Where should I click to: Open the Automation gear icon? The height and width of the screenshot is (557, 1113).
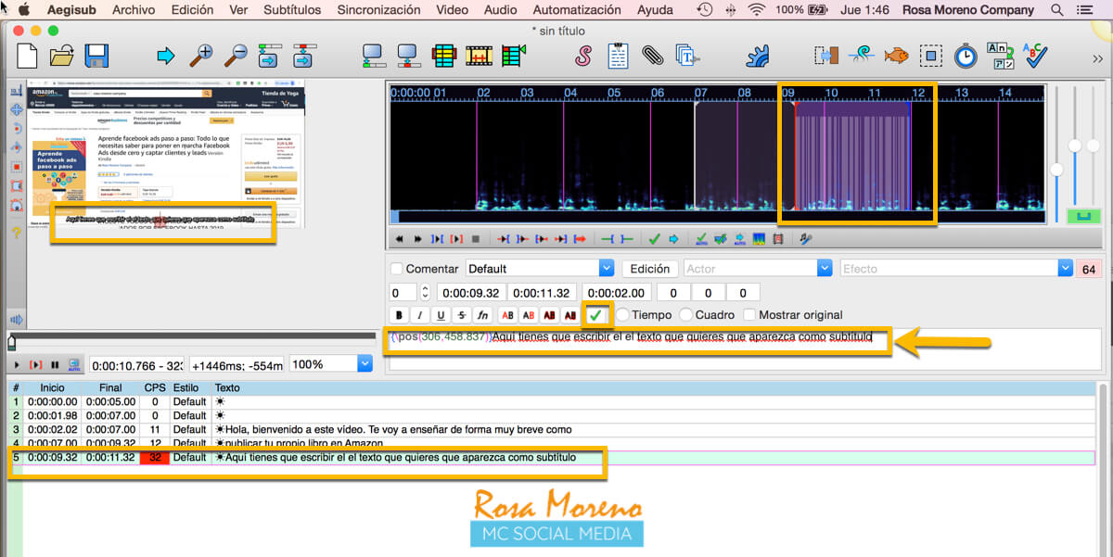[x=758, y=56]
